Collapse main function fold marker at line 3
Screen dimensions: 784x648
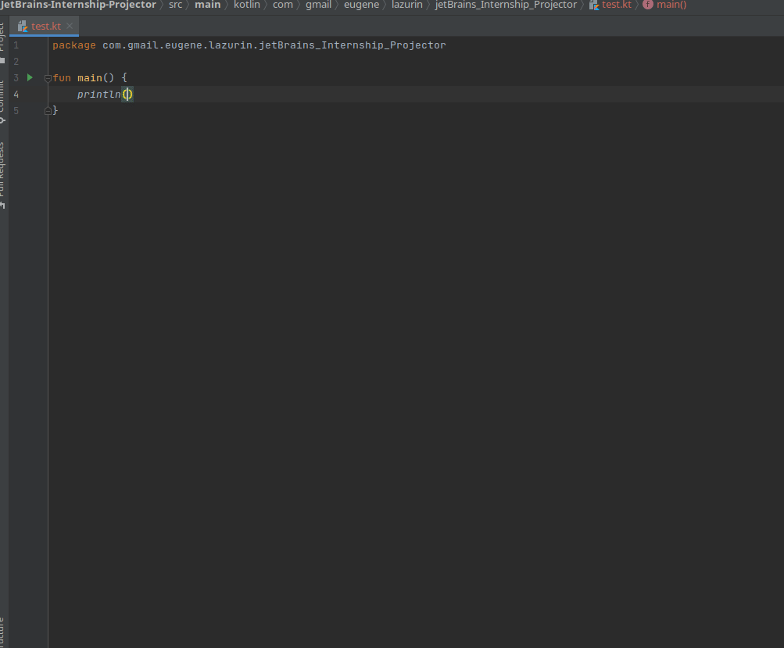[48, 78]
